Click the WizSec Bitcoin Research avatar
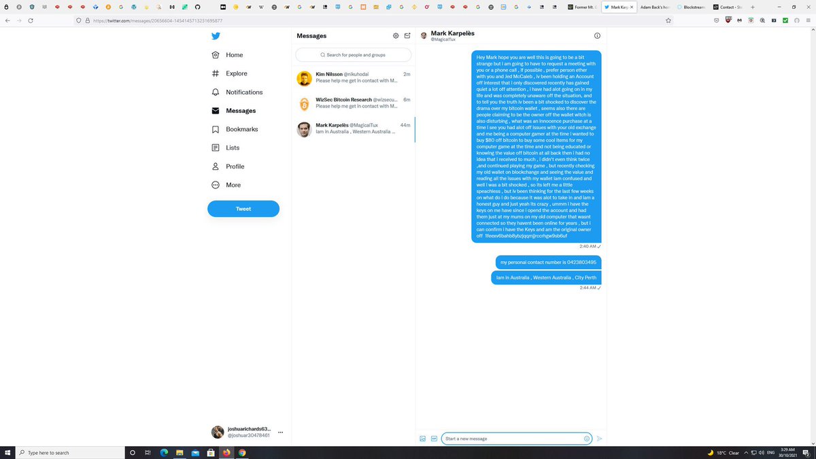This screenshot has height=459, width=816. 304,104
